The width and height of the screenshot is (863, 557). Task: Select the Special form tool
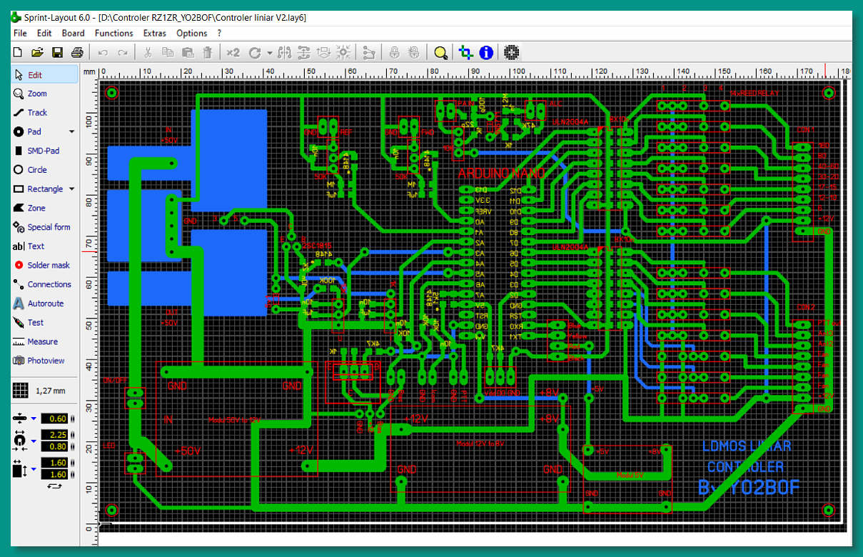44,227
